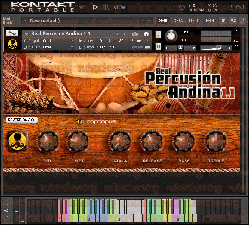Click the exclamation warning icon
The height and width of the screenshot is (225, 249).
(231, 7)
